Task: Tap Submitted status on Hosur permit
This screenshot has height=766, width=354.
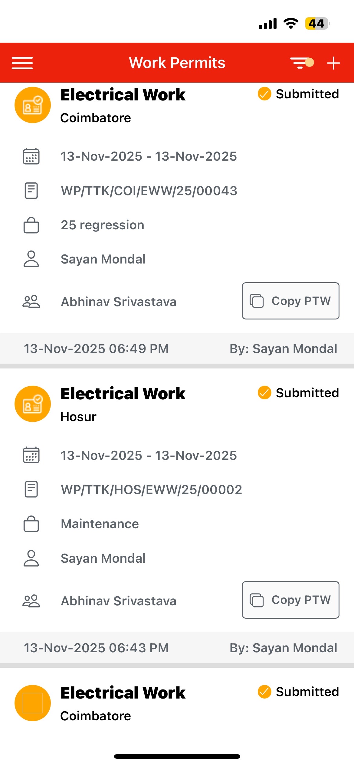Action: pyautogui.click(x=307, y=393)
